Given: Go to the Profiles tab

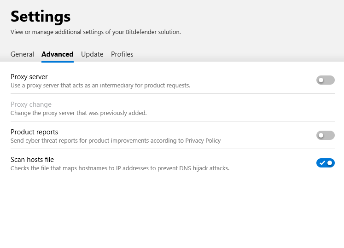Looking at the screenshot, I should [122, 54].
